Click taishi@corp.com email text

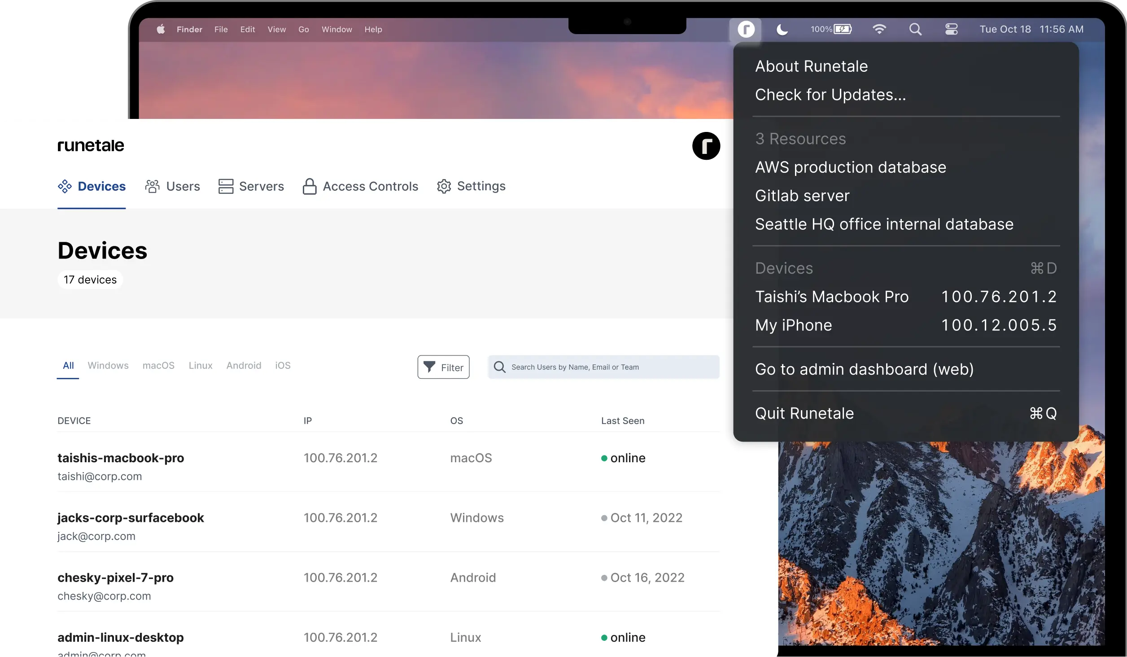(100, 477)
